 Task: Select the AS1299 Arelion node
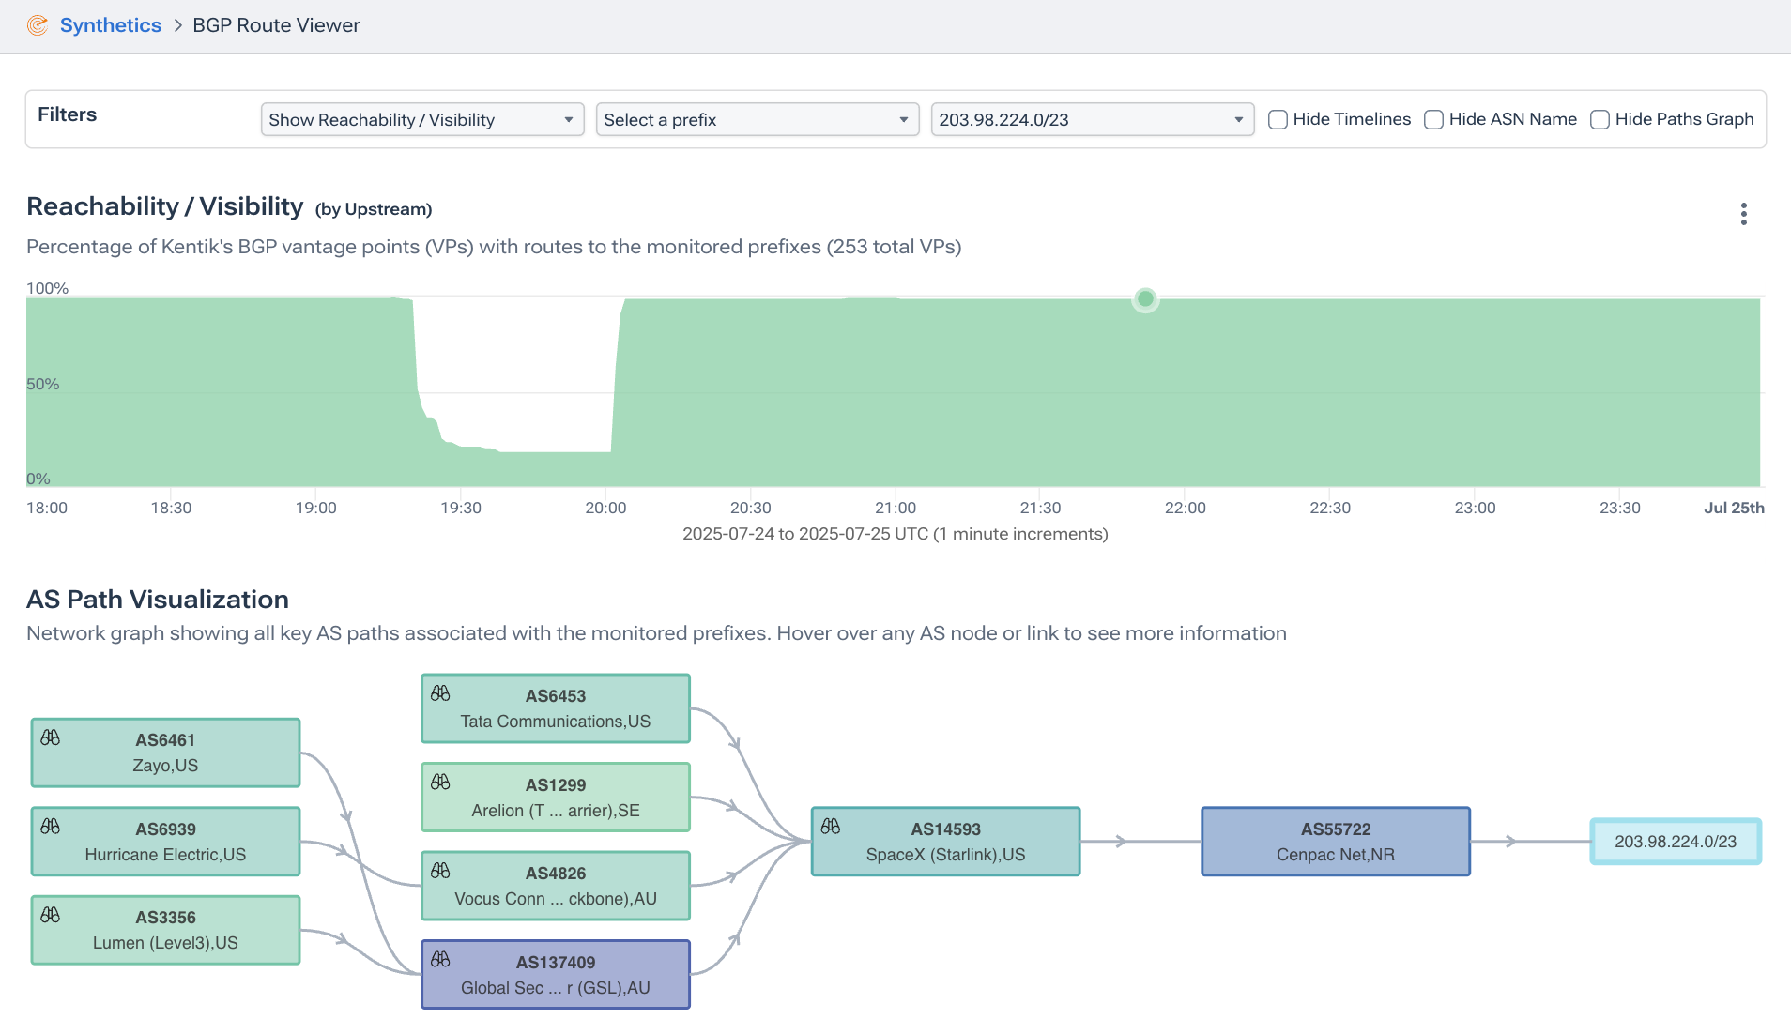pos(556,798)
